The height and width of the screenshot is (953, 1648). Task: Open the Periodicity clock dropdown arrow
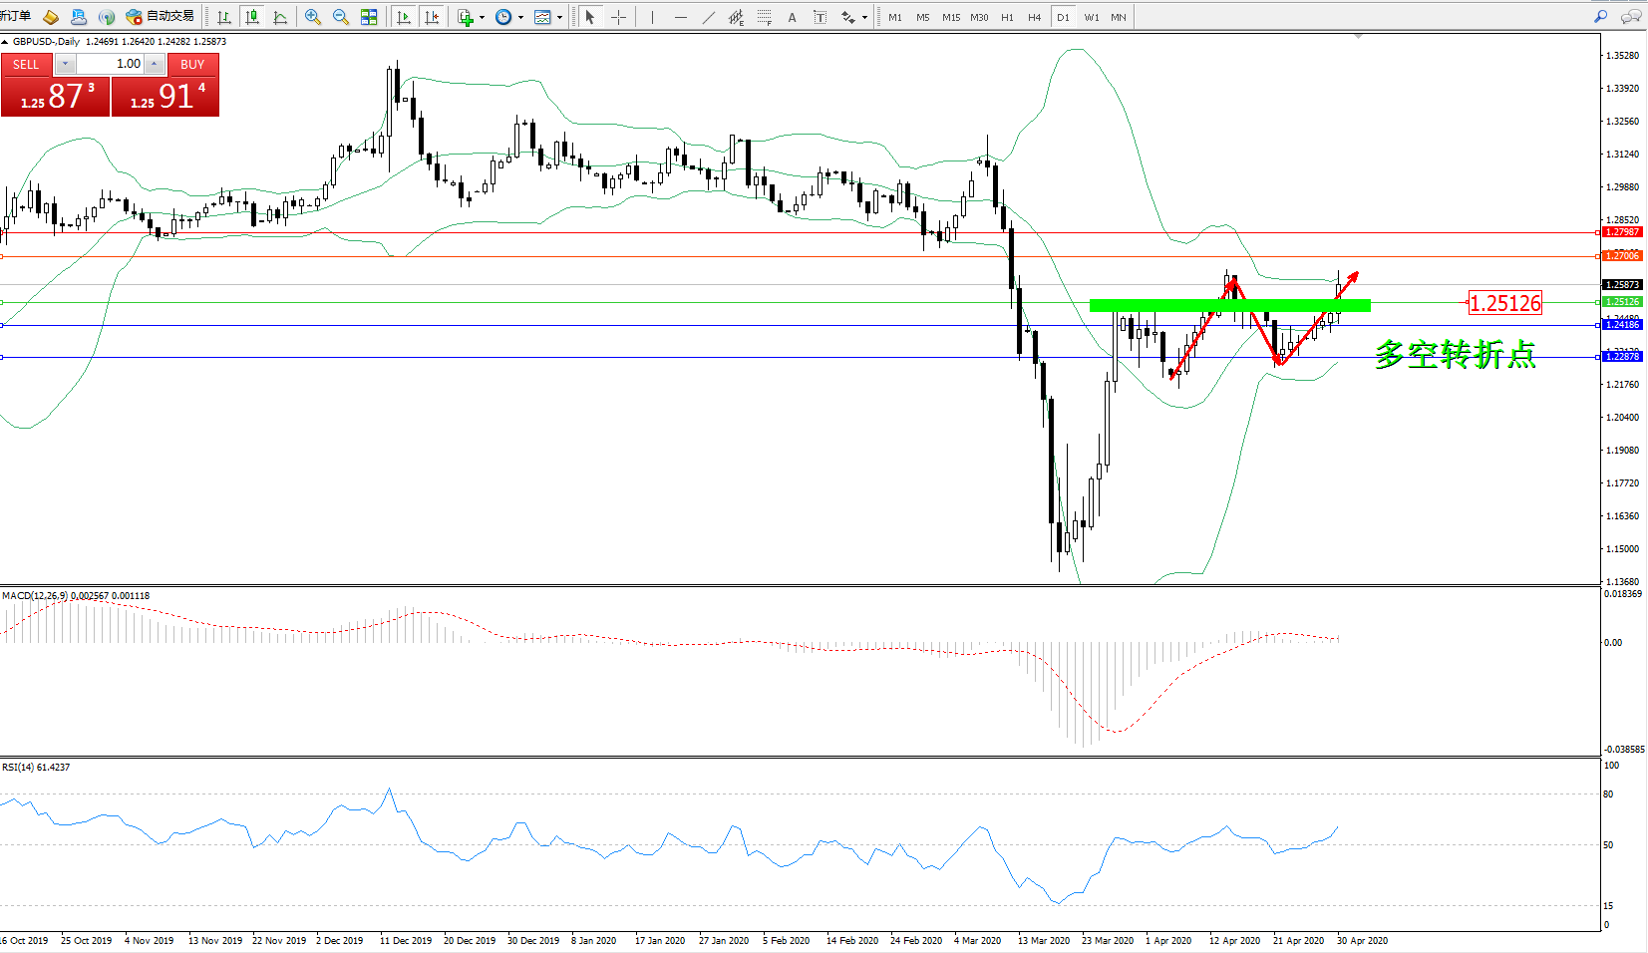[520, 17]
